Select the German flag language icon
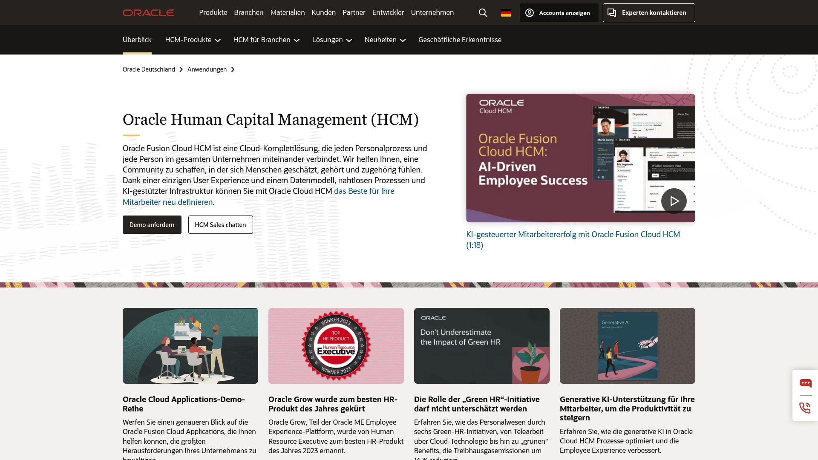The height and width of the screenshot is (460, 818). pos(506,13)
